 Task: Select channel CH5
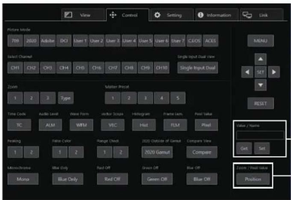(x=80, y=68)
